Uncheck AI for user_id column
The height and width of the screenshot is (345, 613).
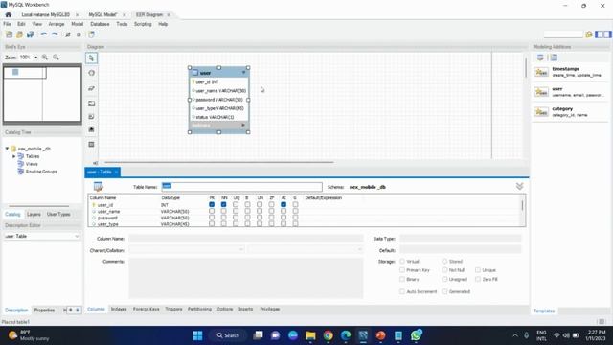[x=284, y=204]
